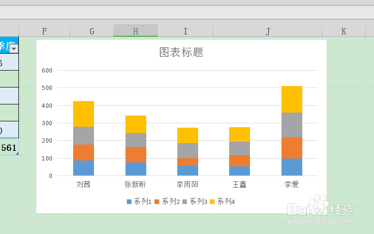
Task: Click the axis label 刘茜
Action: click(x=83, y=184)
